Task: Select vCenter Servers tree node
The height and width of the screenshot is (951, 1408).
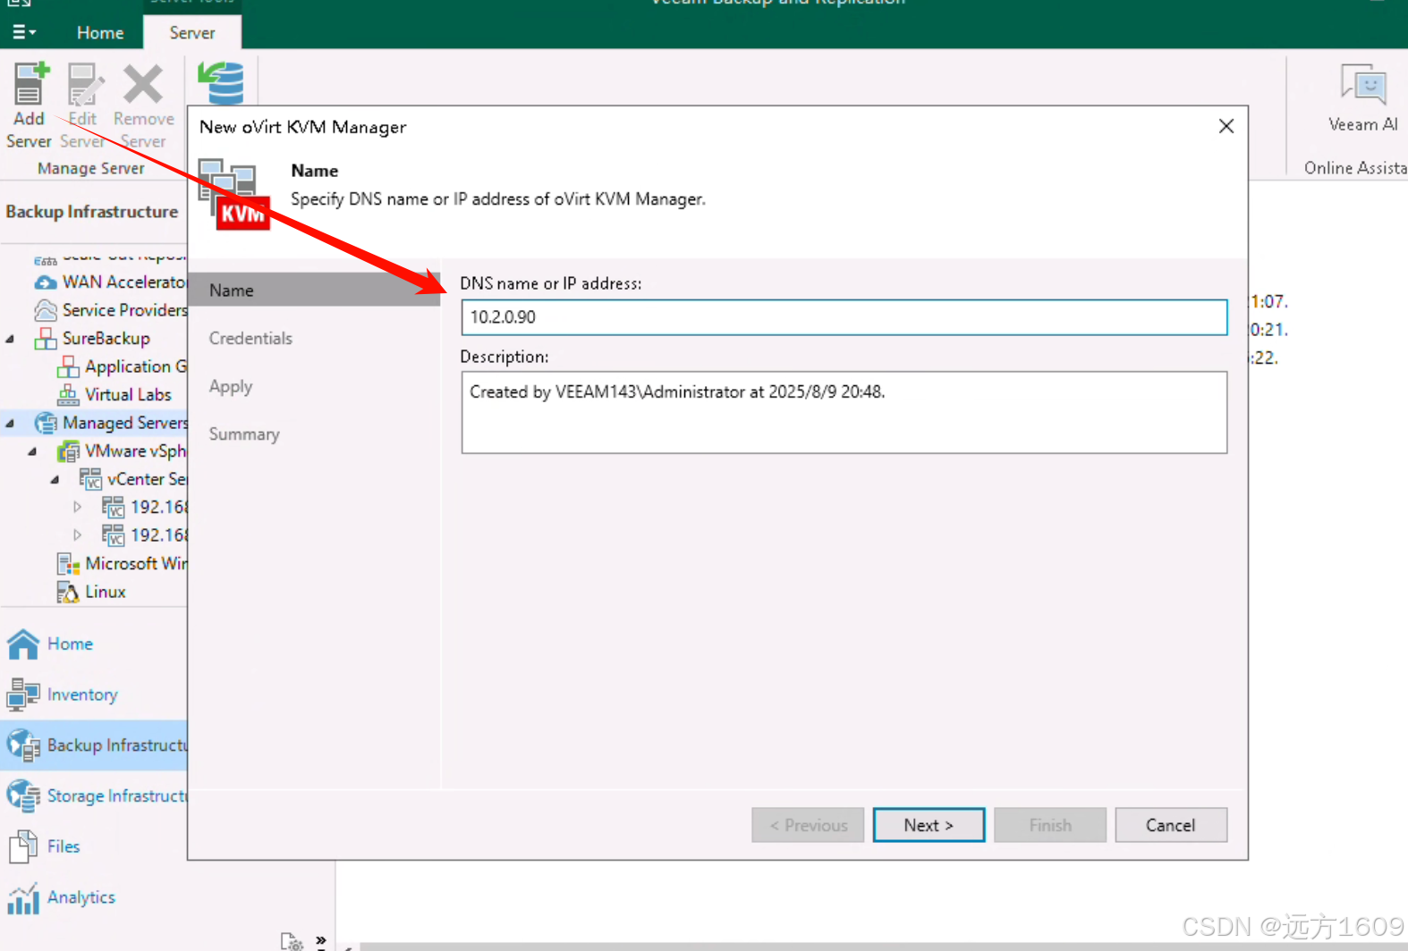Action: click(x=147, y=479)
